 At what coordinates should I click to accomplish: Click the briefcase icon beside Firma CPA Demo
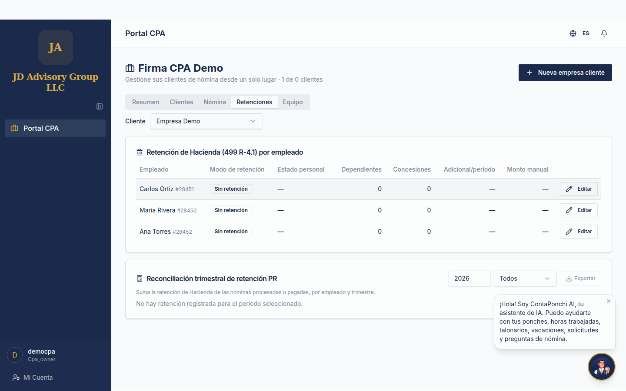tap(130, 68)
